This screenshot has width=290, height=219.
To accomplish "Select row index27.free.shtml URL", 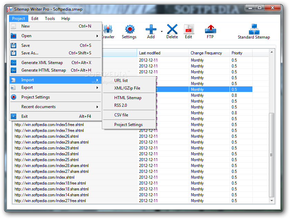I will (x=50, y=201).
